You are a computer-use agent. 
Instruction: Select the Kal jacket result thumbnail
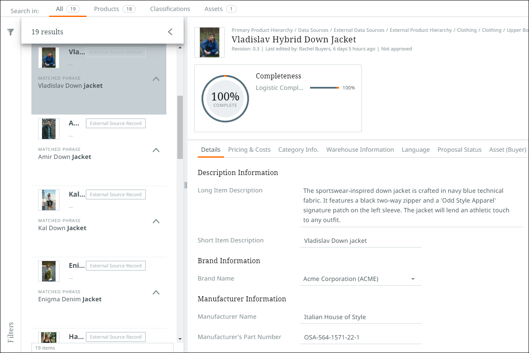tap(49, 200)
